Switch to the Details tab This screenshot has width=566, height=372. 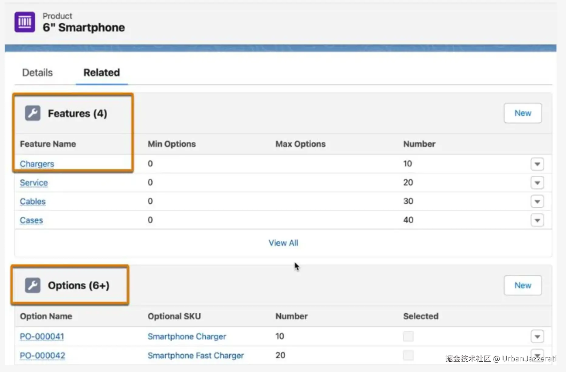pyautogui.click(x=37, y=73)
